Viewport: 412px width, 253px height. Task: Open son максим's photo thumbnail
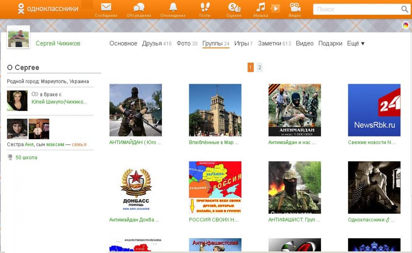pos(39,129)
